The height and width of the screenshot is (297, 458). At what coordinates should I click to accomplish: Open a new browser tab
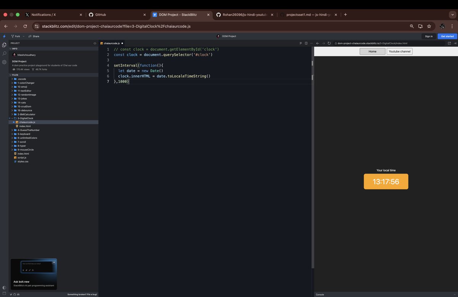tap(345, 15)
